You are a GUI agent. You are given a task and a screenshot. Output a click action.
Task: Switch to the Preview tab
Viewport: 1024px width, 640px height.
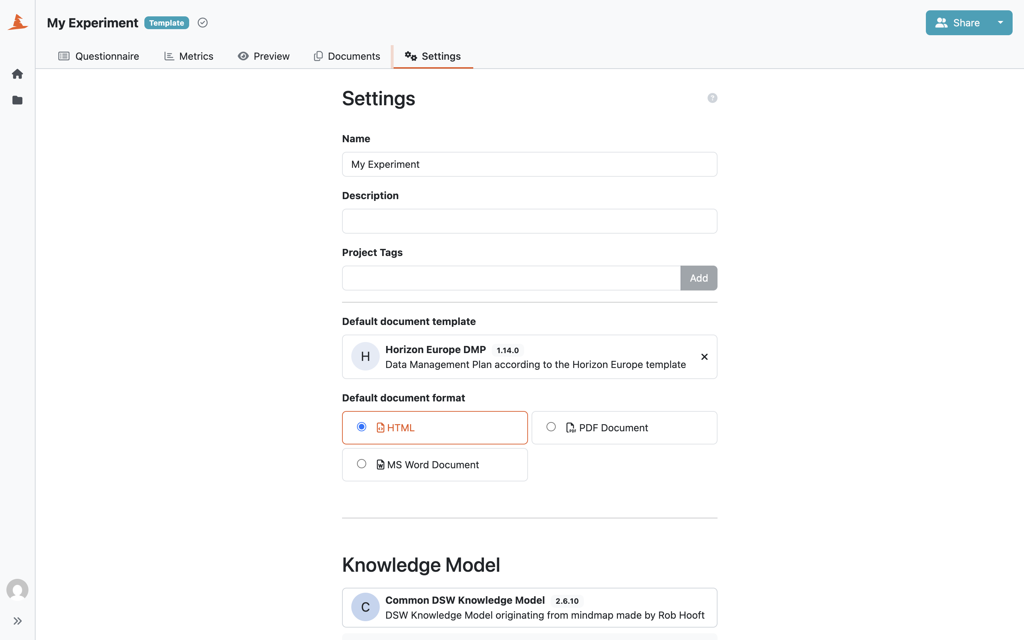[x=263, y=56]
